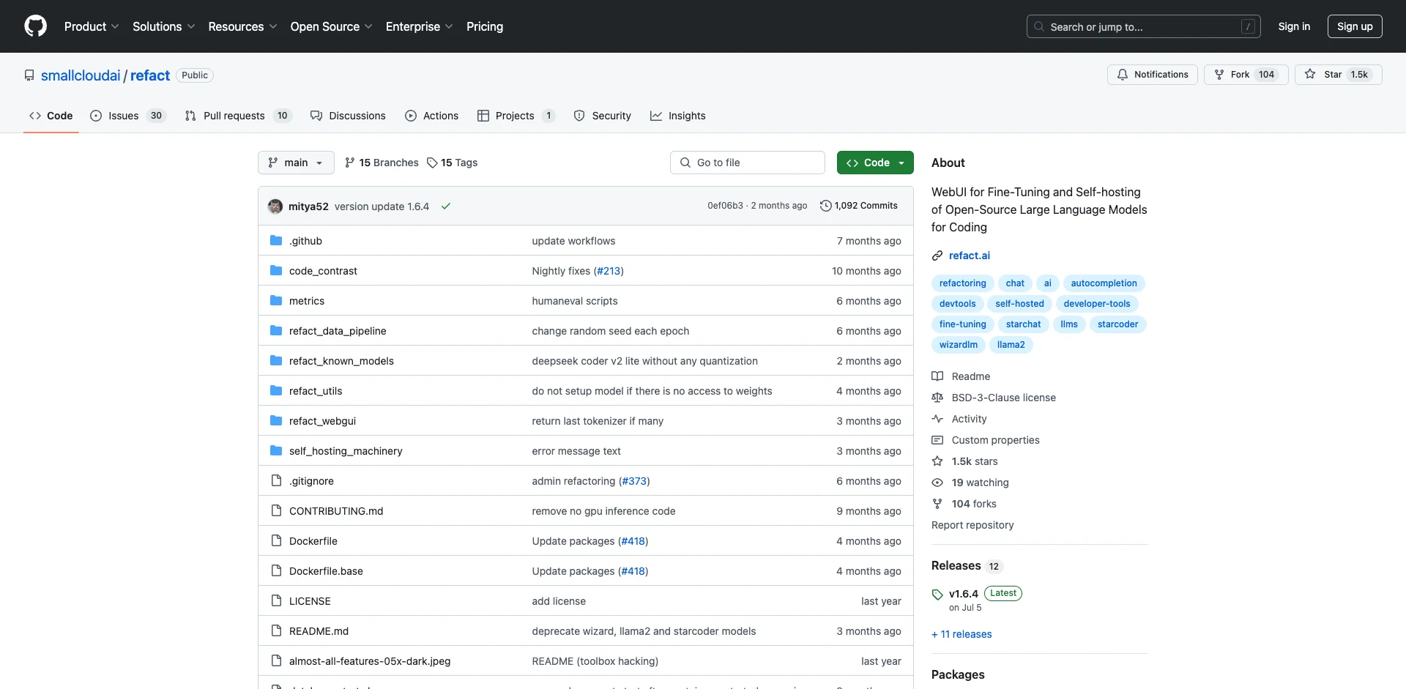This screenshot has height=689, width=1406.
Task: Click the commits history clock icon
Action: click(x=825, y=206)
